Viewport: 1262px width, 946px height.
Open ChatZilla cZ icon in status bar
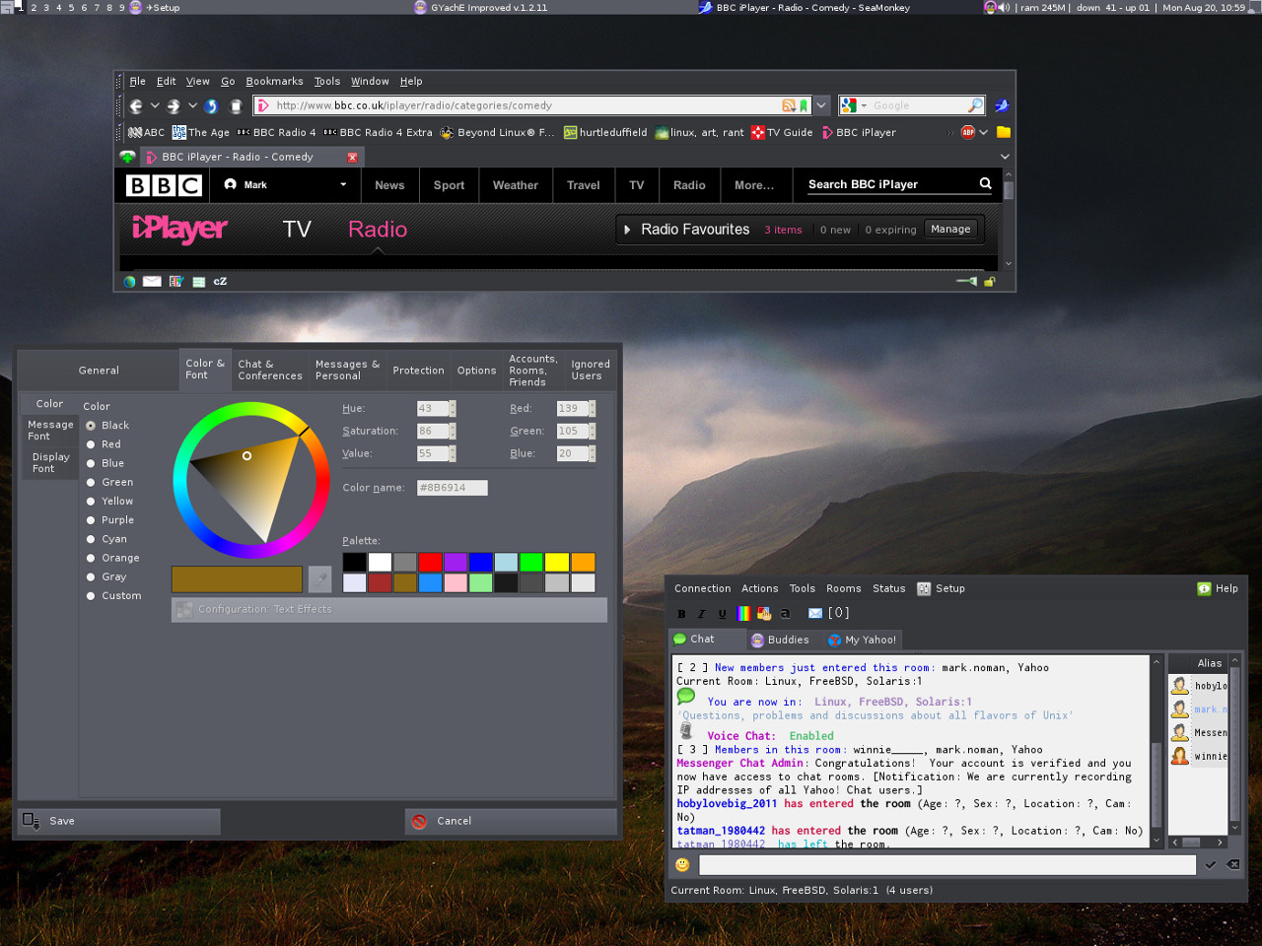[220, 282]
